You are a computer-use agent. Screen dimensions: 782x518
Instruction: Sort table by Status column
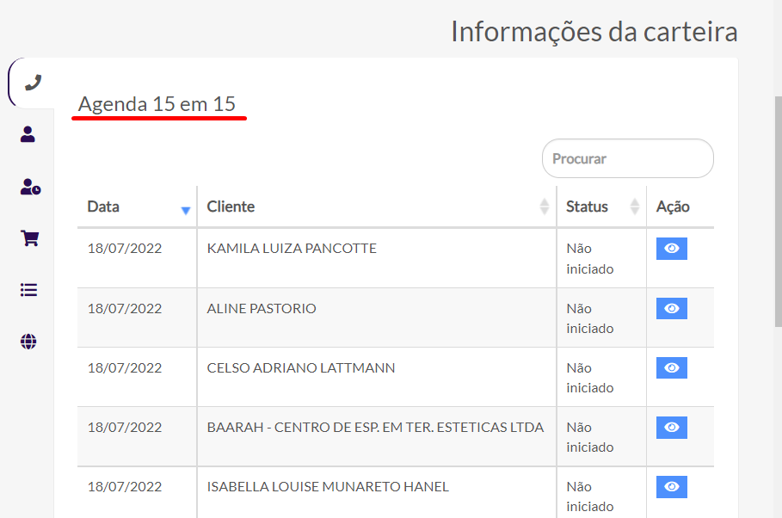coord(600,207)
